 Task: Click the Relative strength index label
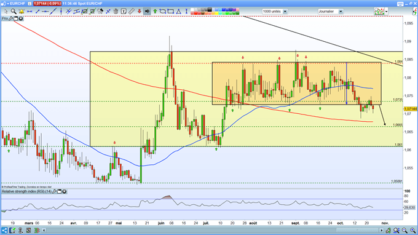pos(26,191)
